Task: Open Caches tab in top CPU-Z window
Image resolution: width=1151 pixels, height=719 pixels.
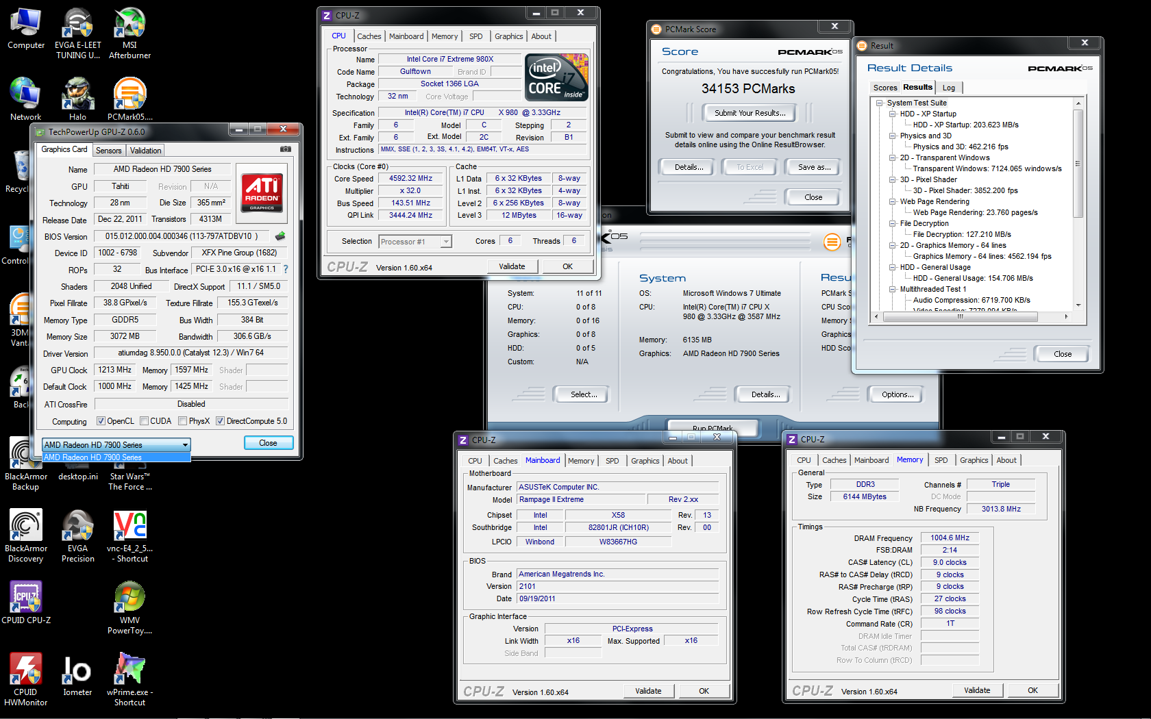Action: [369, 36]
